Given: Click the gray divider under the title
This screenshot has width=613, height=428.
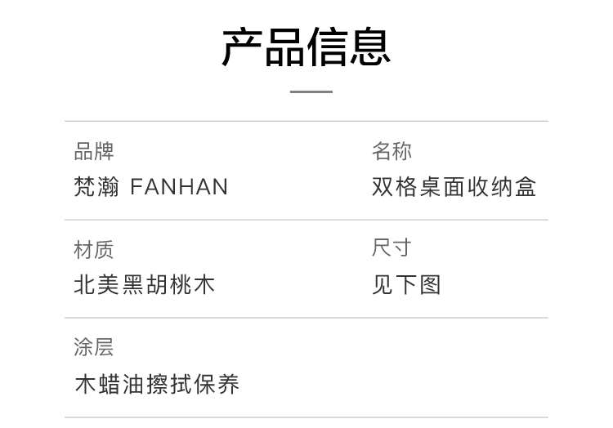Looking at the screenshot, I should [311, 91].
